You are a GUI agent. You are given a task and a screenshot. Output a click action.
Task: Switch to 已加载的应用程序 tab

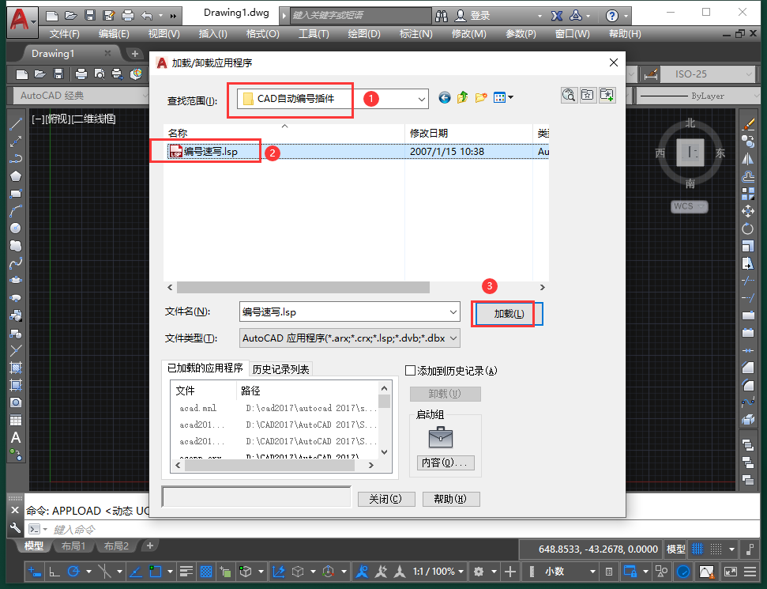click(205, 368)
